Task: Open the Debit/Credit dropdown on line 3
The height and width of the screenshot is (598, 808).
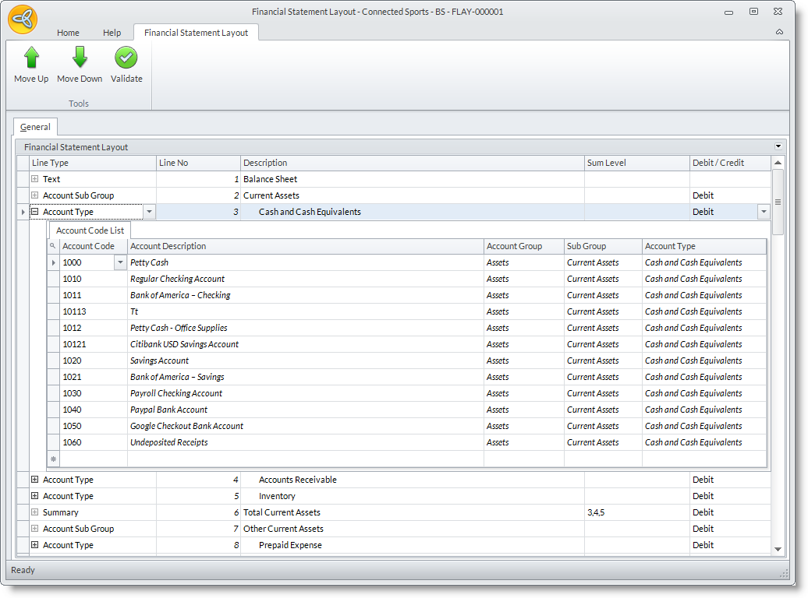Action: (x=763, y=212)
